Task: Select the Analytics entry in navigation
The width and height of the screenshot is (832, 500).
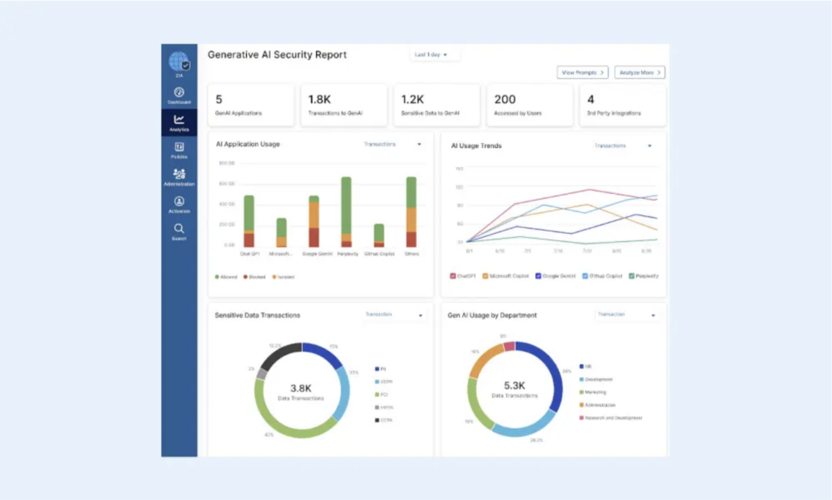Action: click(x=179, y=123)
